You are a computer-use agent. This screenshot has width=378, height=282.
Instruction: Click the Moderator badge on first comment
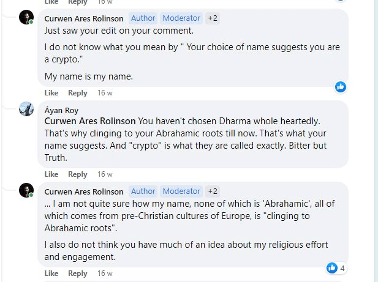coord(181,18)
